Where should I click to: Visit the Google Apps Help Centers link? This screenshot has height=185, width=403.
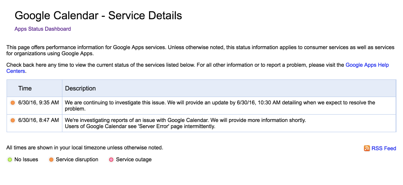tap(367, 65)
